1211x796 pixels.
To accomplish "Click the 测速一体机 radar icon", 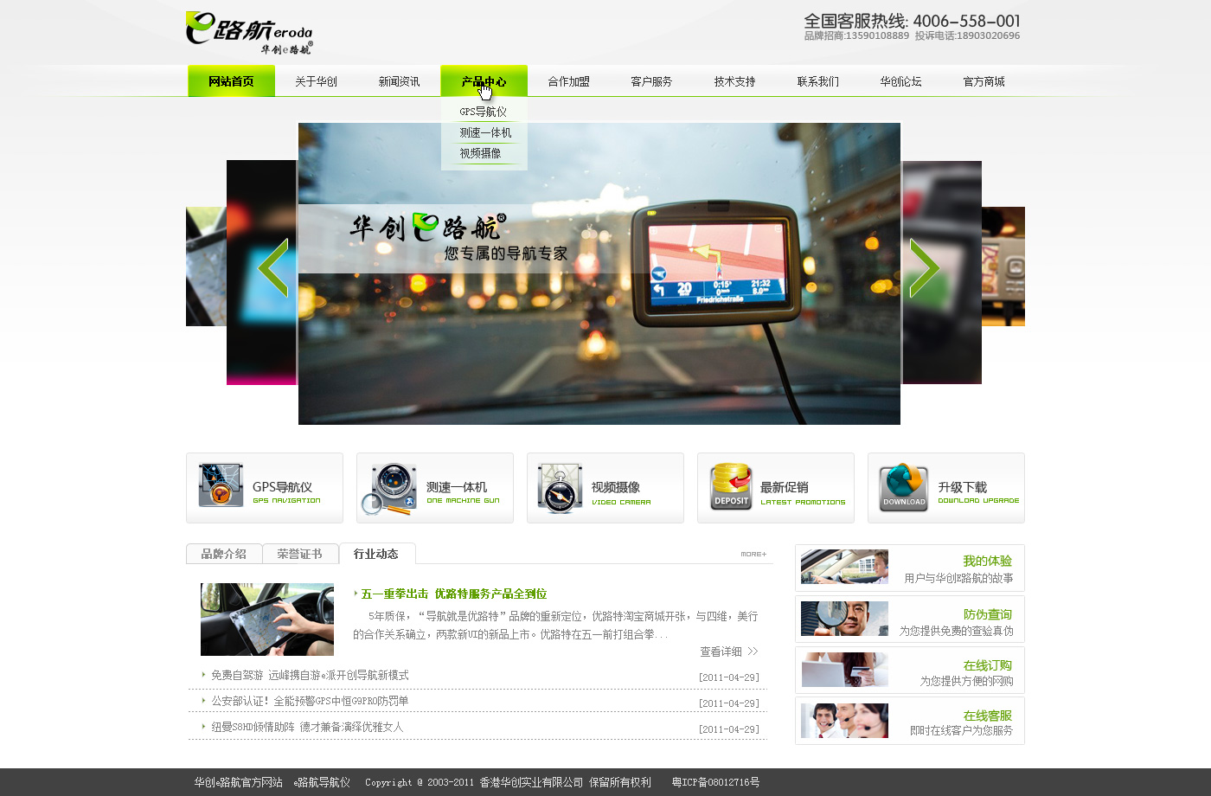I will tap(389, 489).
